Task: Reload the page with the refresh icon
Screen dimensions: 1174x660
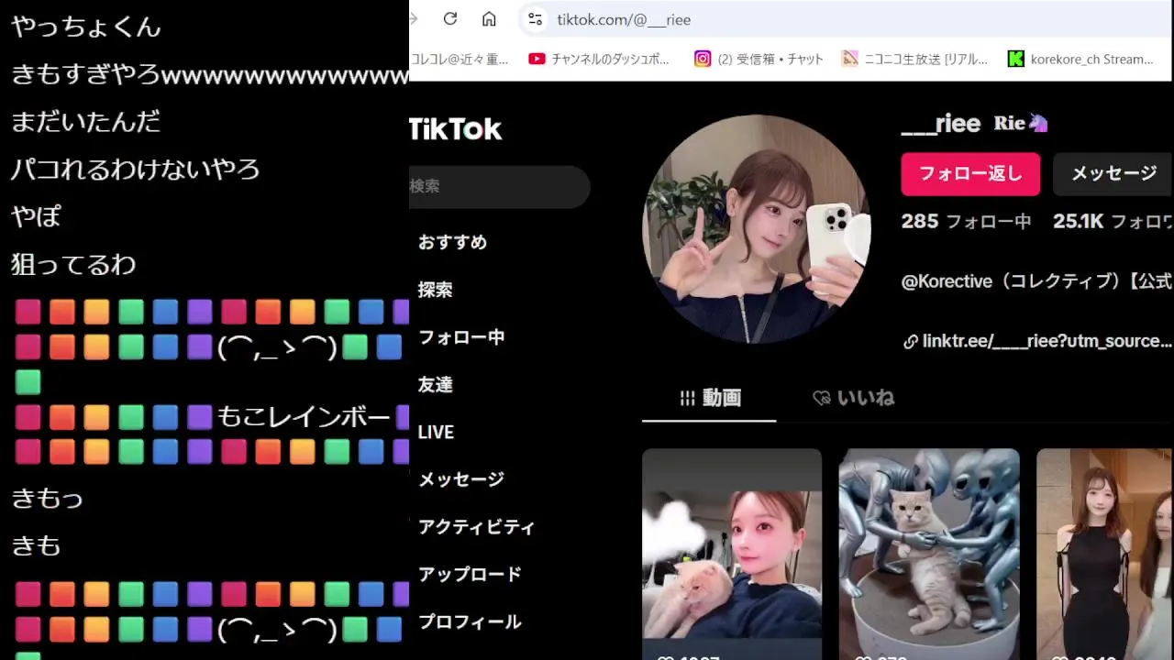Action: click(449, 18)
